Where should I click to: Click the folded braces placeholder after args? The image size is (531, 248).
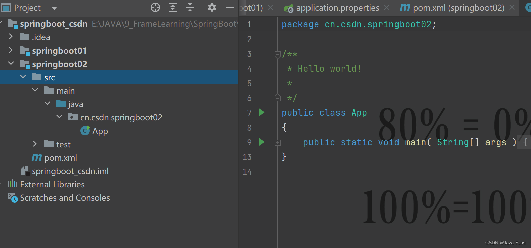(x=525, y=142)
